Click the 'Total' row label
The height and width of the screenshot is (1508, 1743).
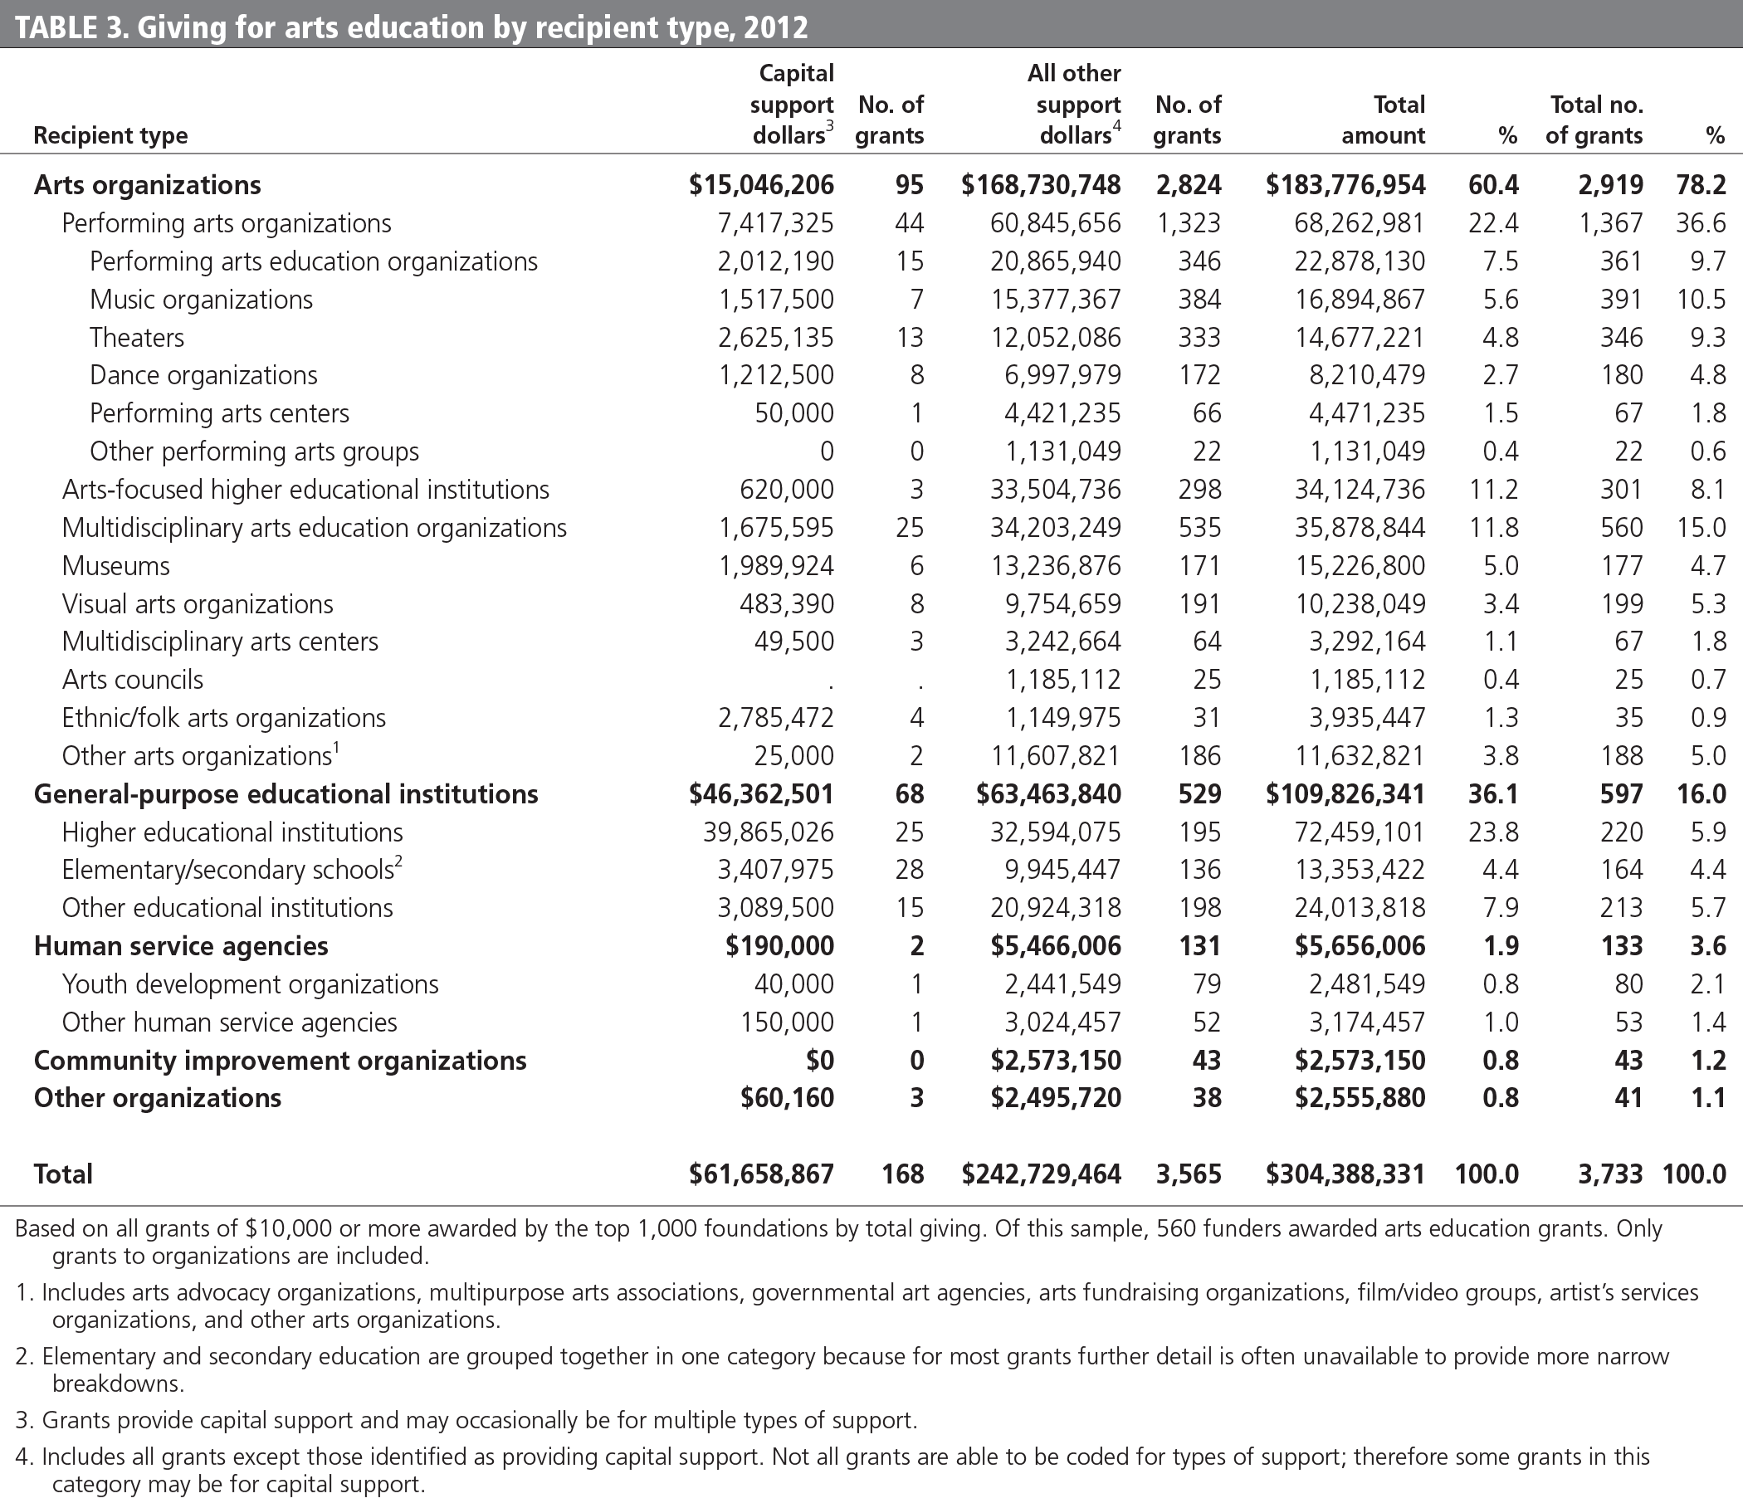point(63,1174)
